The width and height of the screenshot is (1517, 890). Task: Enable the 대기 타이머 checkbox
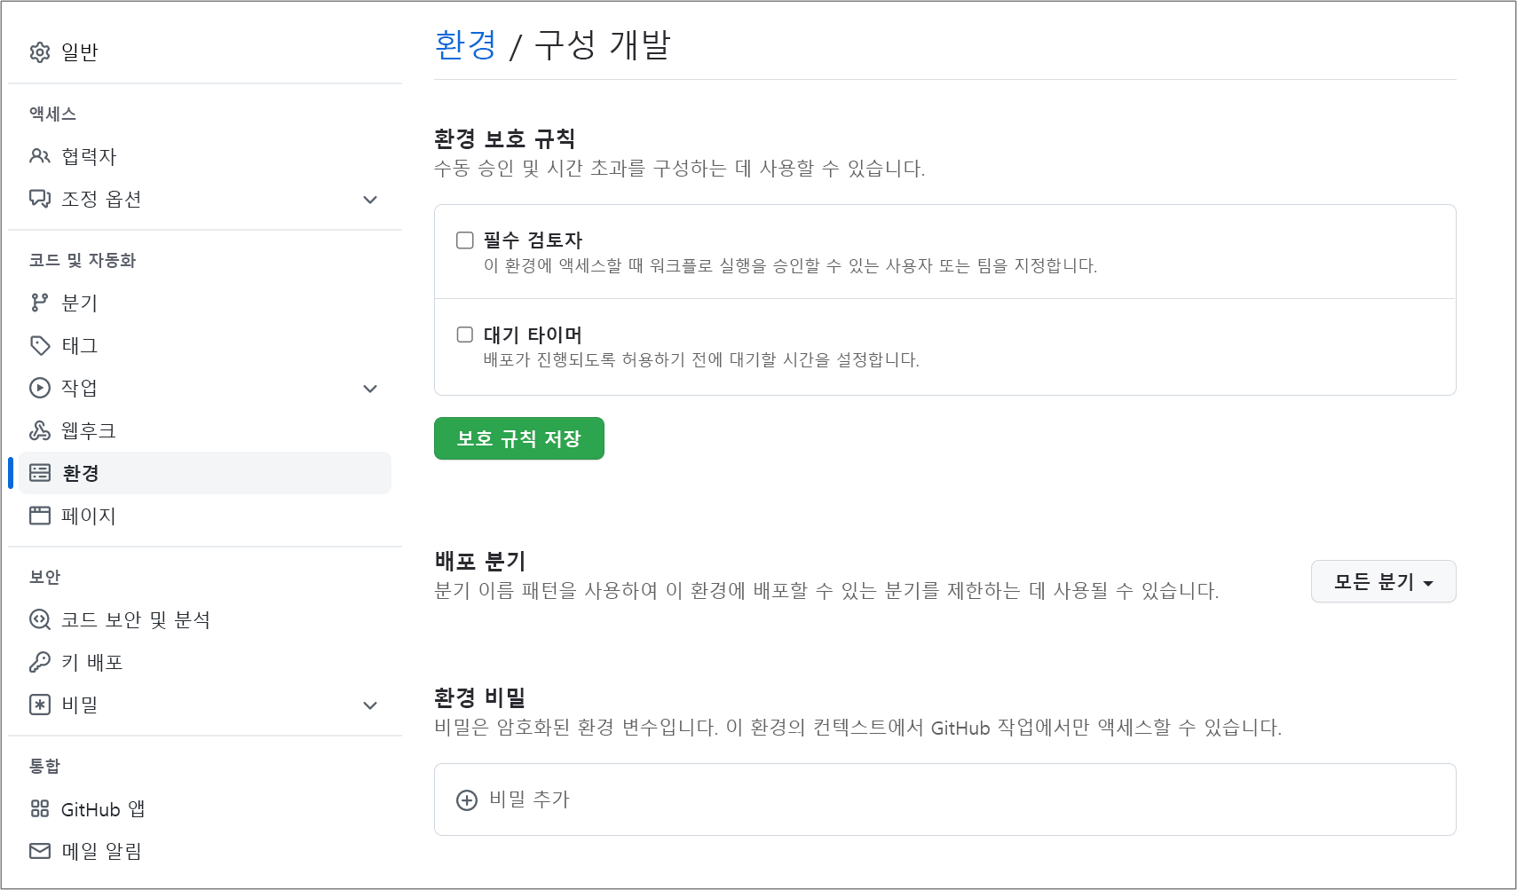[464, 334]
